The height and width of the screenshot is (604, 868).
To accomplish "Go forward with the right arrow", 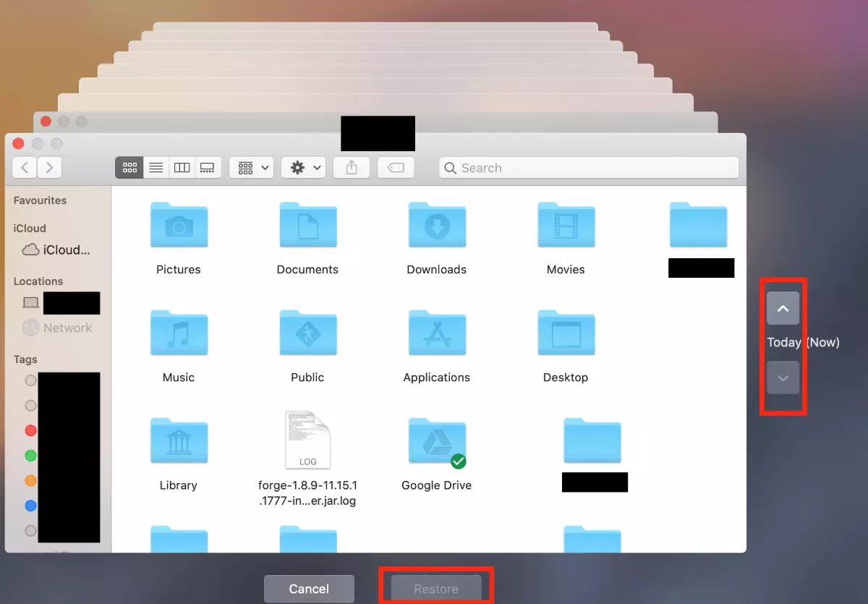I will coord(49,168).
